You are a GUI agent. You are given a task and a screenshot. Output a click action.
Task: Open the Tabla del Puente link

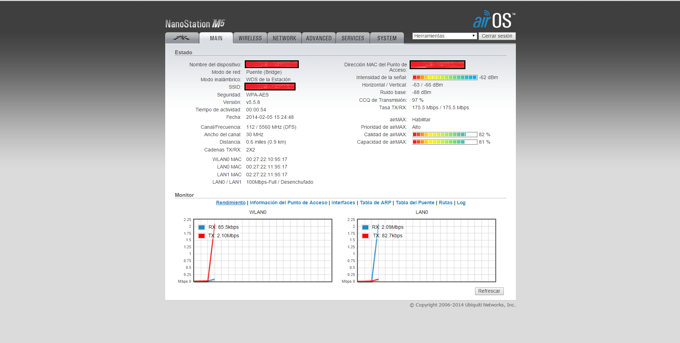click(415, 203)
